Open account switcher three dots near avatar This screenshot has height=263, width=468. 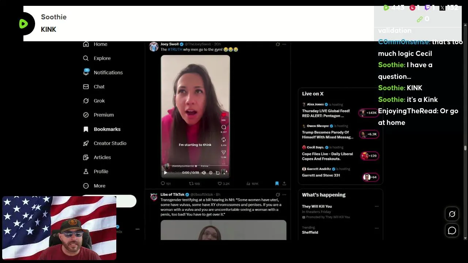tap(137, 229)
